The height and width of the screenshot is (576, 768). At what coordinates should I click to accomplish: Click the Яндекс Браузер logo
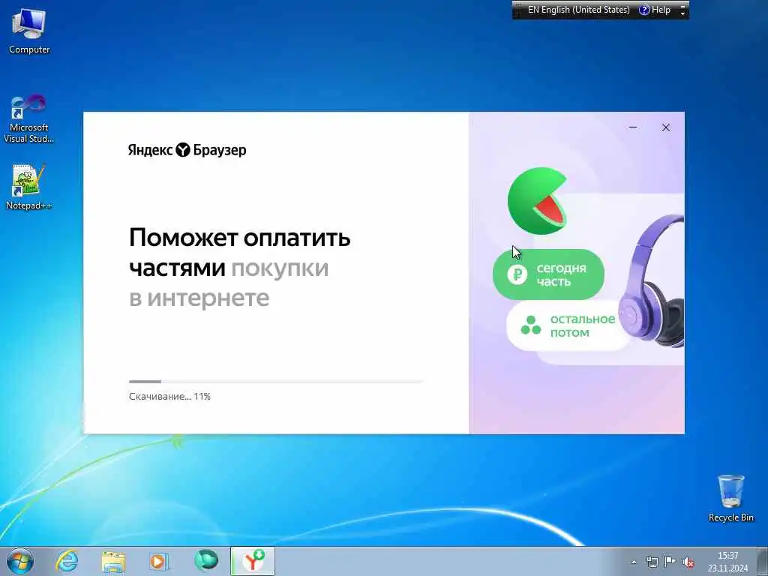coord(187,150)
